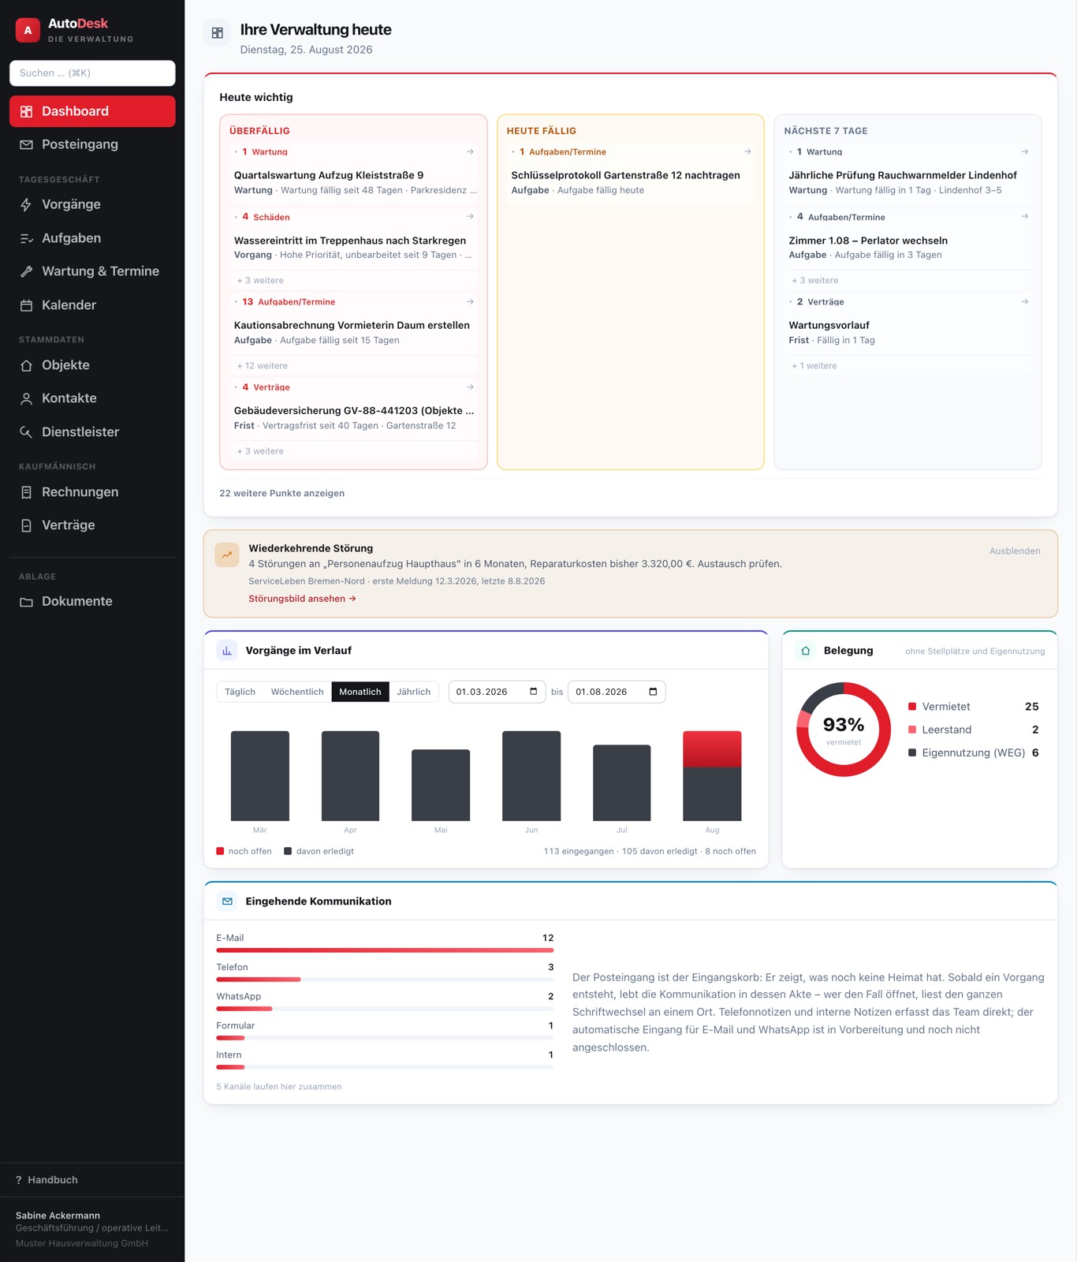Click the Dokumente folder icon
The width and height of the screenshot is (1077, 1262).
[26, 603]
